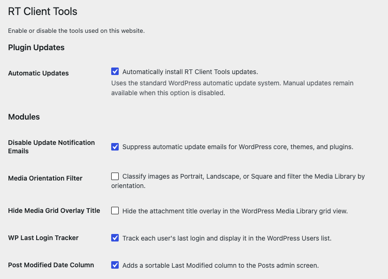The width and height of the screenshot is (388, 279).
Task: Click the Plugin Updates section heading
Action: pos(37,47)
